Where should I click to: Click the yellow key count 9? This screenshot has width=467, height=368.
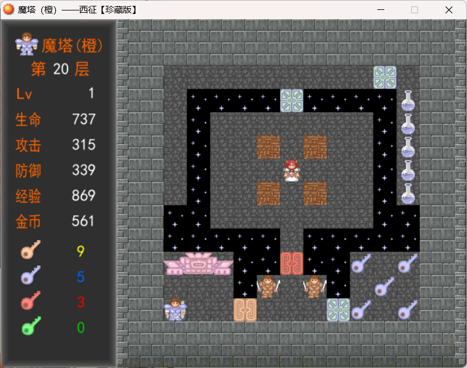coord(80,251)
